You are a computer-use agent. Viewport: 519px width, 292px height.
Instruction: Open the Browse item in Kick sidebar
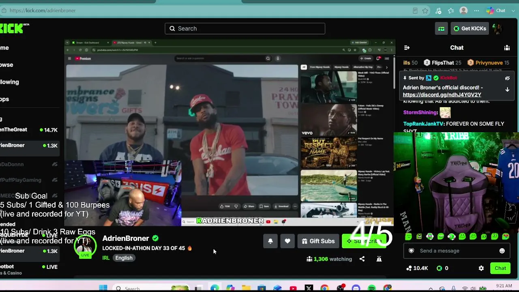pyautogui.click(x=6, y=65)
